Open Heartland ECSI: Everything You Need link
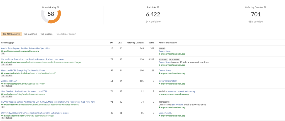 23,70
